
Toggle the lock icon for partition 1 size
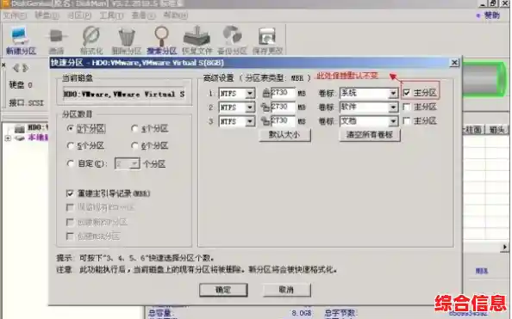[266, 94]
